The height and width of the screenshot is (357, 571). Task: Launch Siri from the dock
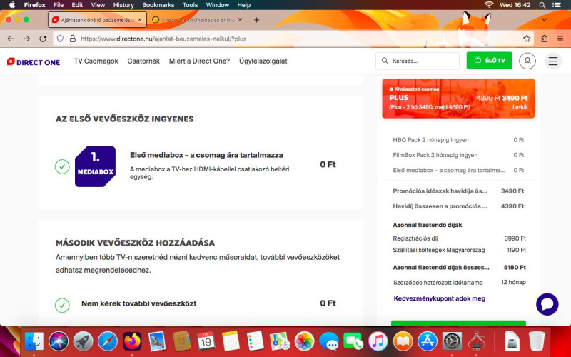click(59, 341)
